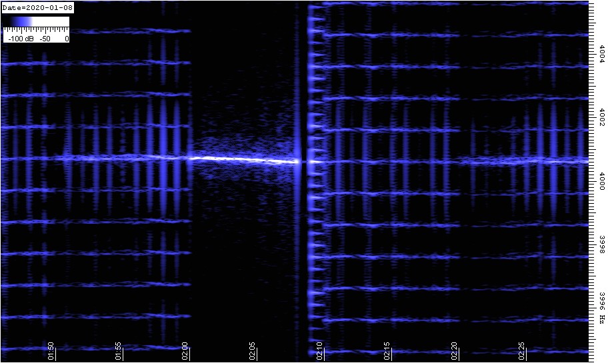Click the 3996 Hz frequency axis label
The width and height of the screenshot is (608, 363).
click(x=602, y=308)
